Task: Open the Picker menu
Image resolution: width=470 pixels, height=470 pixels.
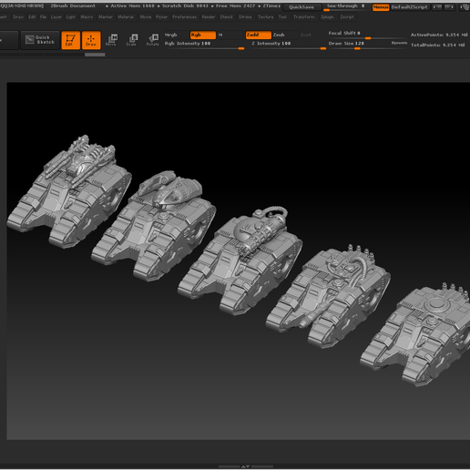Action: pos(161,17)
